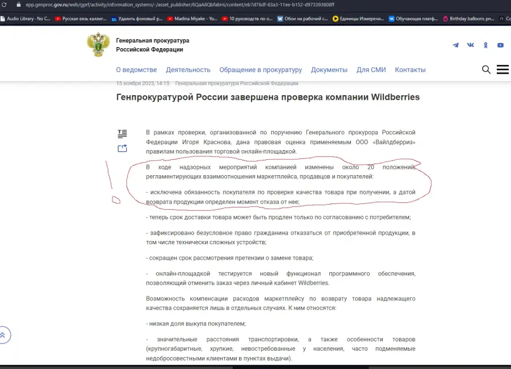
Task: Click the paragraph starting 'онлайн-площадкой тестируется'
Action: (x=280, y=278)
